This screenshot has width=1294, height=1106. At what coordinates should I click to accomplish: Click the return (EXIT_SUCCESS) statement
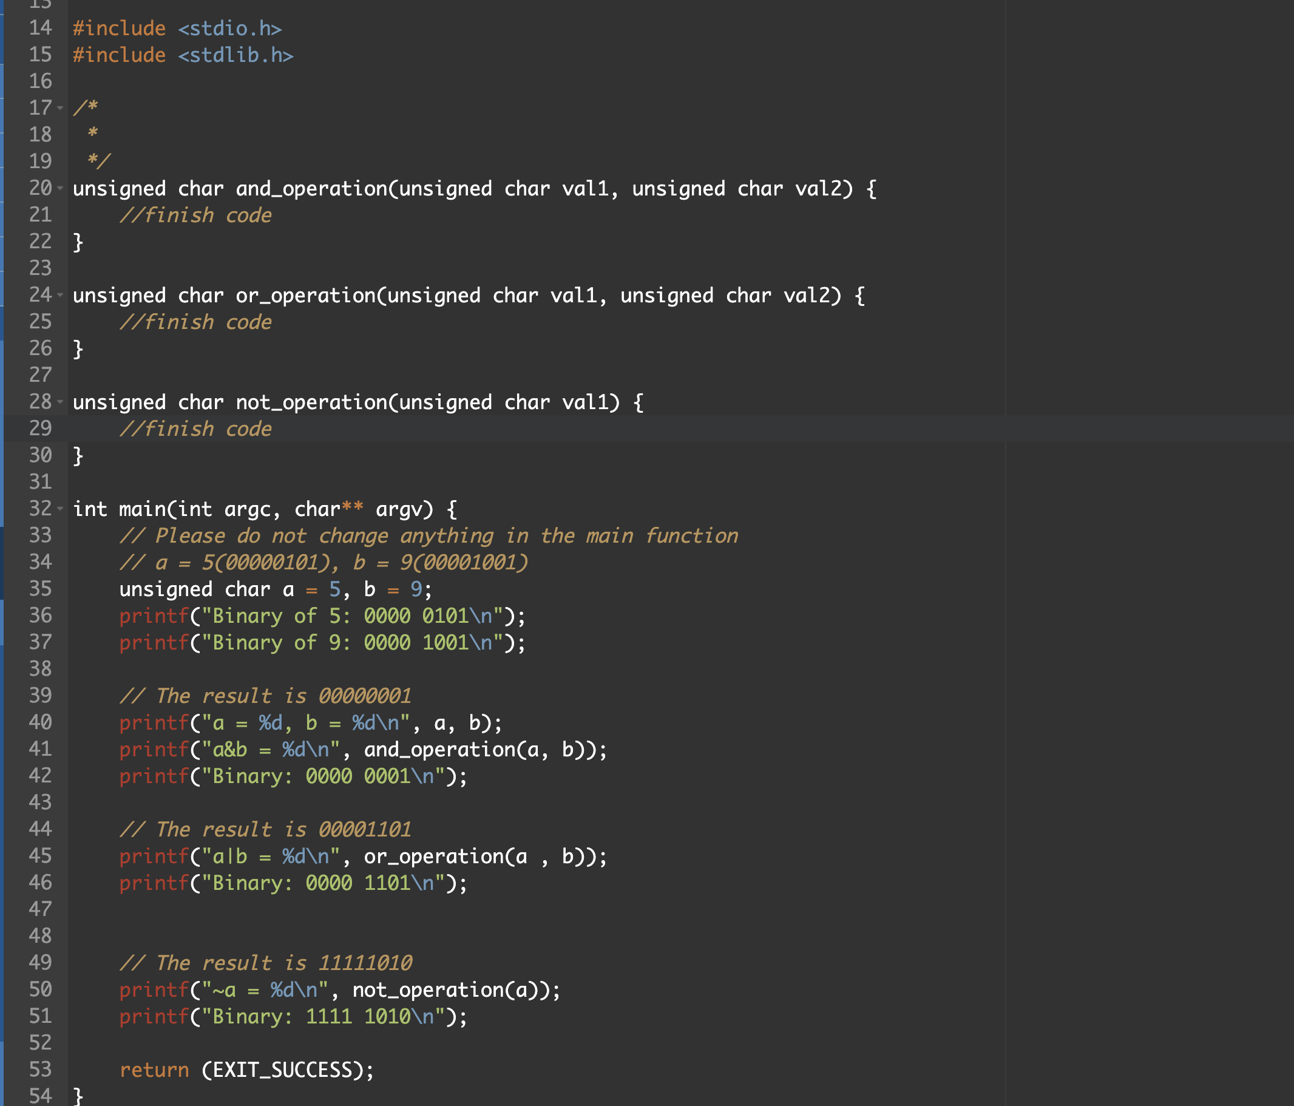click(246, 1070)
